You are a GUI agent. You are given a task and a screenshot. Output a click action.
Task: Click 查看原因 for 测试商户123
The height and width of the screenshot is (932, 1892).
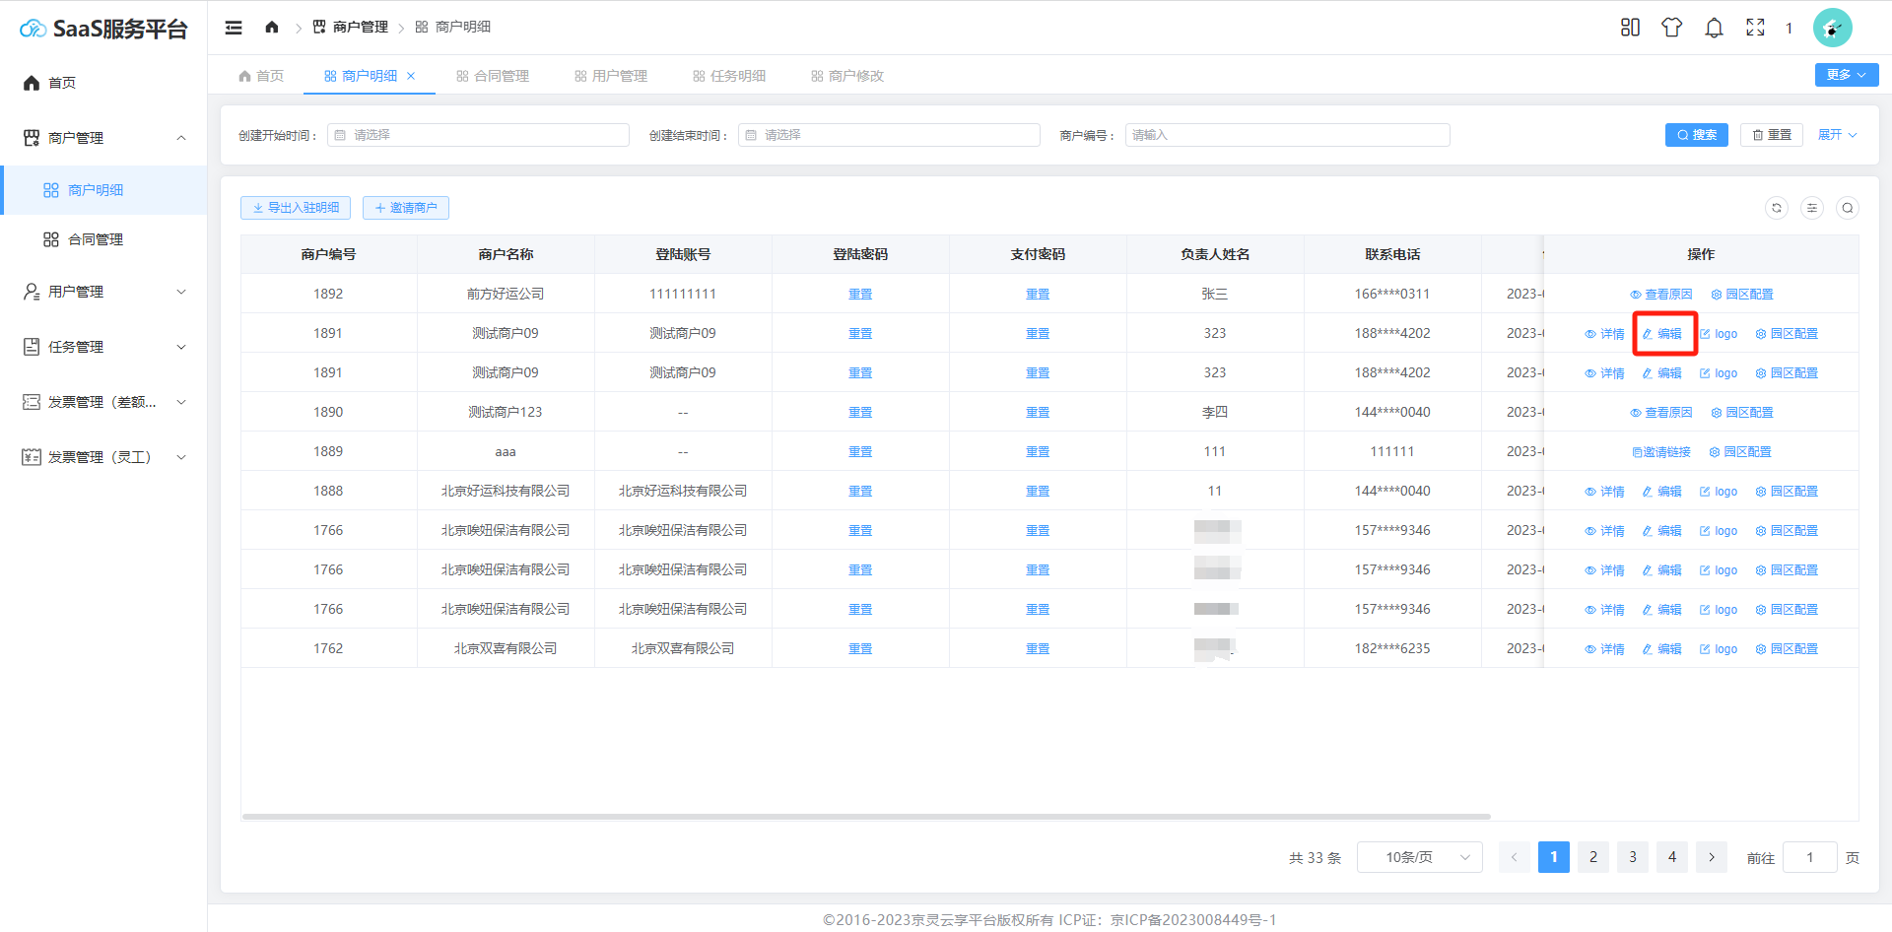point(1660,413)
